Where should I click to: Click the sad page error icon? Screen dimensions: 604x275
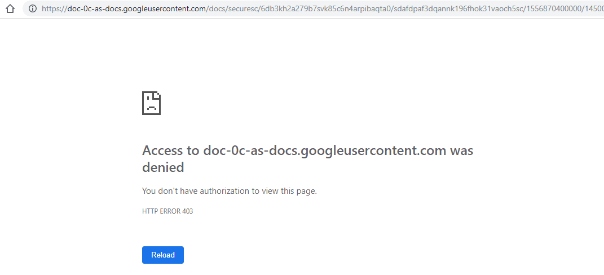(152, 103)
